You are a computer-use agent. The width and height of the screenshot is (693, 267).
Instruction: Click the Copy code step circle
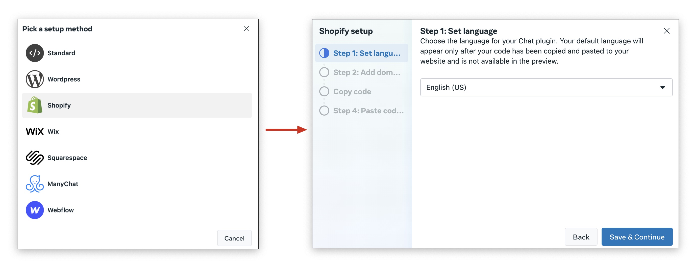point(324,91)
